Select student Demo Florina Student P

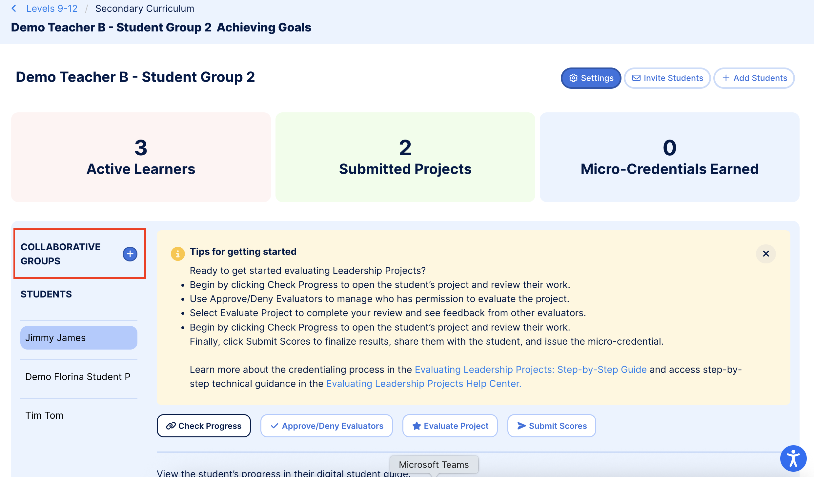pos(78,376)
